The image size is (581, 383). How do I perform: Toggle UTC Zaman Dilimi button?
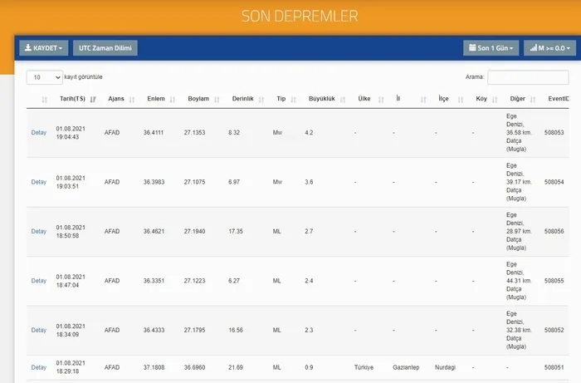pyautogui.click(x=105, y=48)
